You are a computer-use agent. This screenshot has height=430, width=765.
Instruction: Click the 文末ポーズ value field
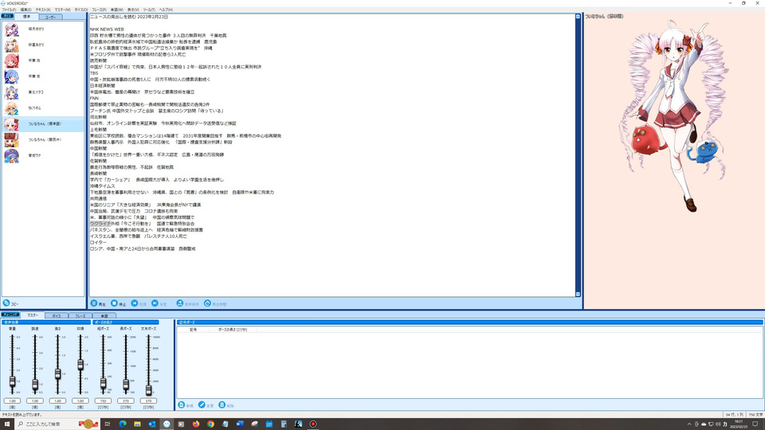point(148,401)
